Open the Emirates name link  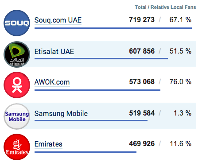48,144
